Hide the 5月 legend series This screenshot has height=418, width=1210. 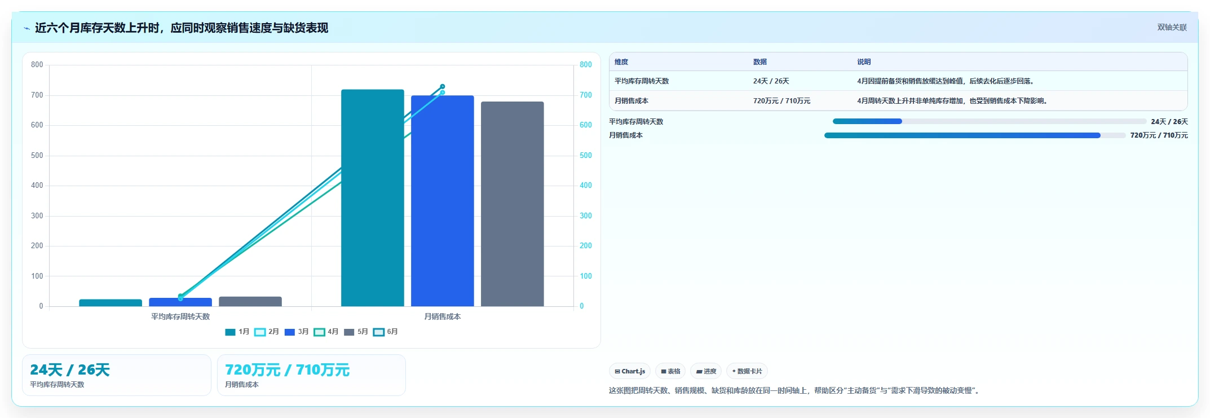pos(356,332)
